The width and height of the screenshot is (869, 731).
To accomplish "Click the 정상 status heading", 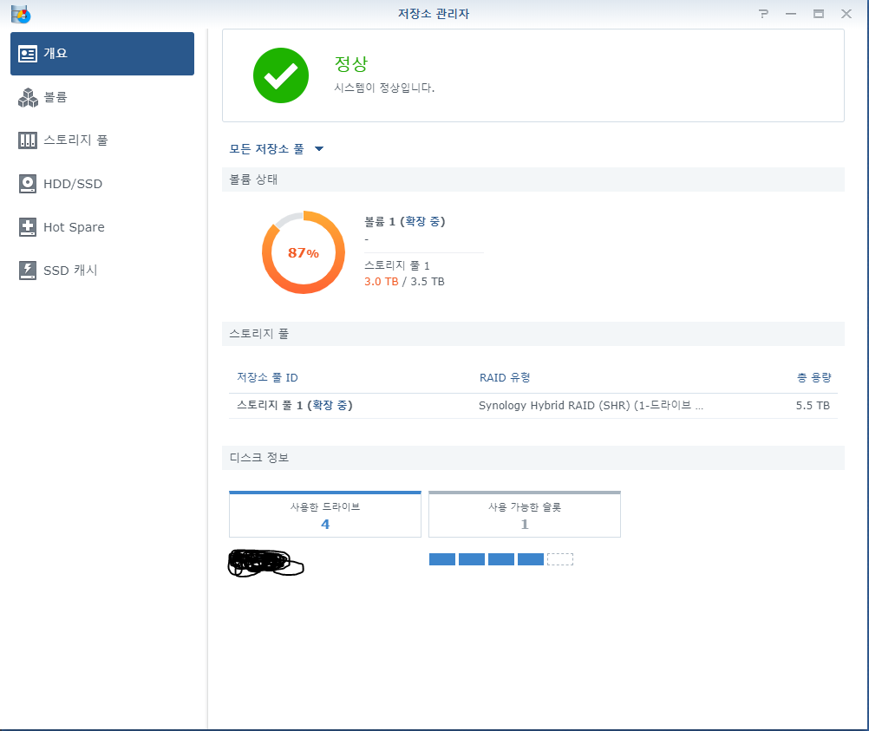I will [x=351, y=64].
